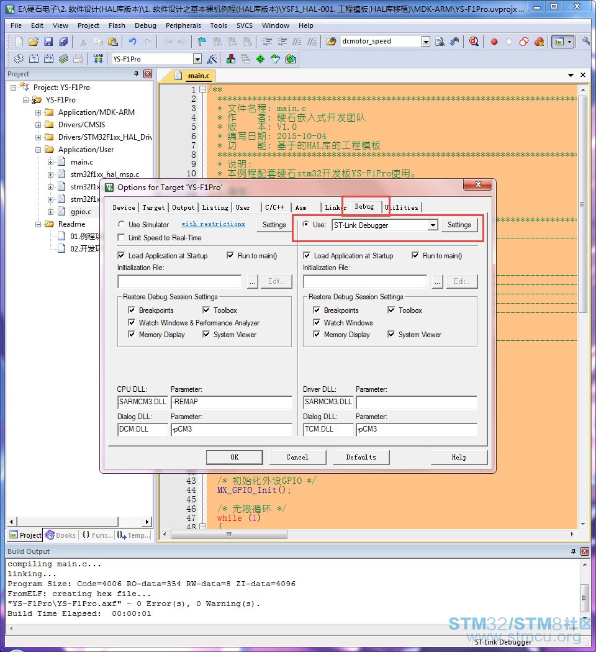
Task: Collapse the Readme folder
Action: point(38,224)
